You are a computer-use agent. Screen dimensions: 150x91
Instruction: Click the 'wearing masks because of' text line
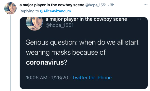[66, 52]
